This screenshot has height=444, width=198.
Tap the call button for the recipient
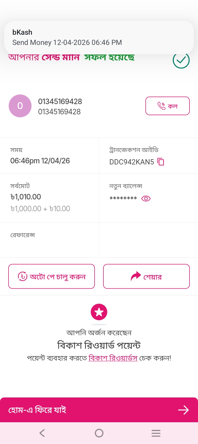pyautogui.click(x=167, y=106)
